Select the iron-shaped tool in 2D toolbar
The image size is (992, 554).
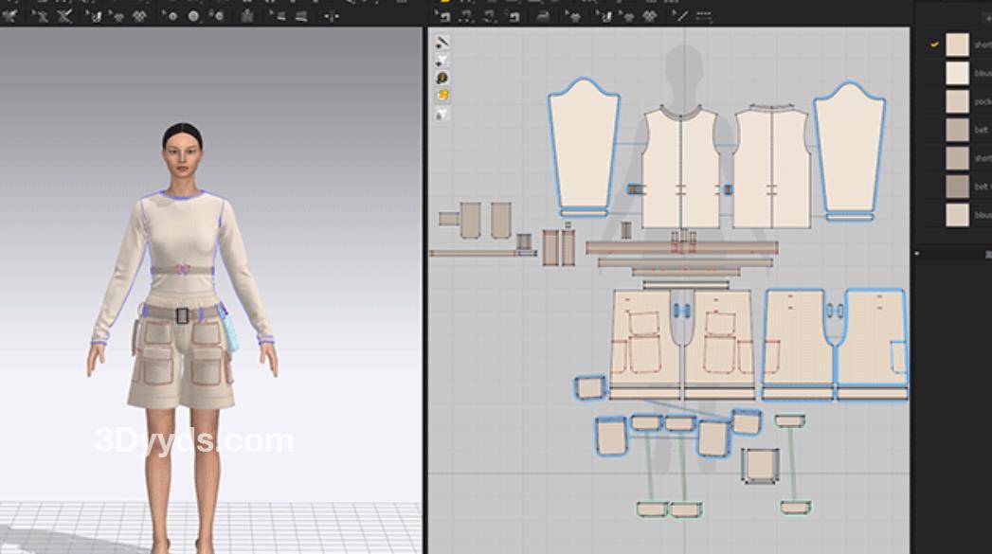pos(543,16)
